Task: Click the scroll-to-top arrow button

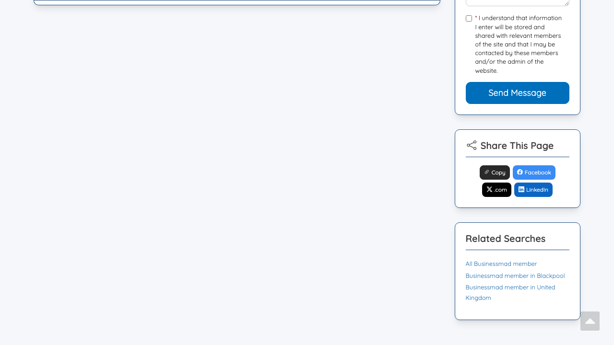Action: click(590, 321)
